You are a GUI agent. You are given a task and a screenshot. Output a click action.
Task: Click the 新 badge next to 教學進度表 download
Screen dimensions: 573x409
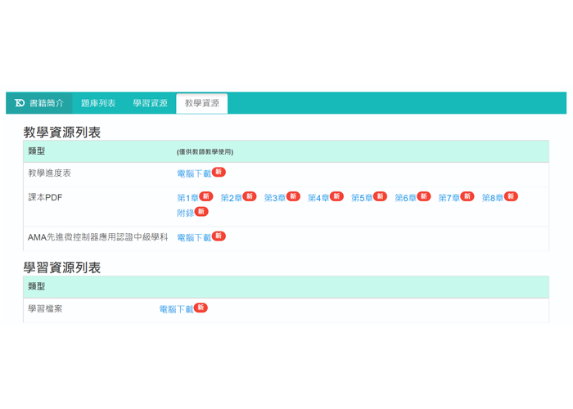219,172
